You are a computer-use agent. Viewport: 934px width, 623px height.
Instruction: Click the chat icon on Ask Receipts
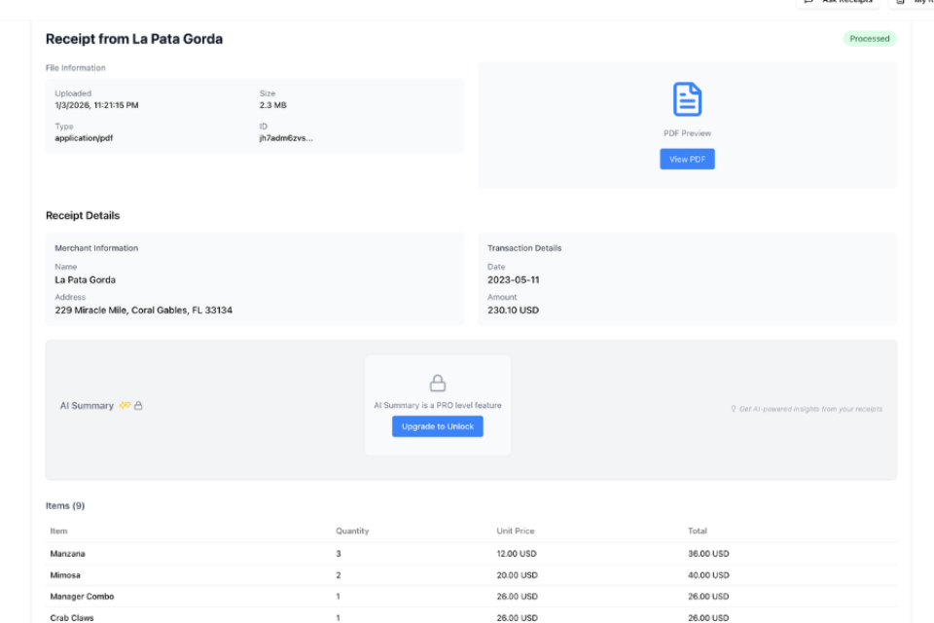[x=808, y=2]
